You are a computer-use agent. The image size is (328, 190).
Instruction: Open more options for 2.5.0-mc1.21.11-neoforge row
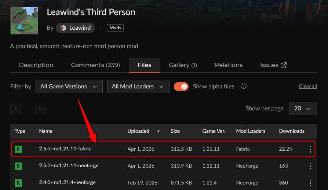310,166
